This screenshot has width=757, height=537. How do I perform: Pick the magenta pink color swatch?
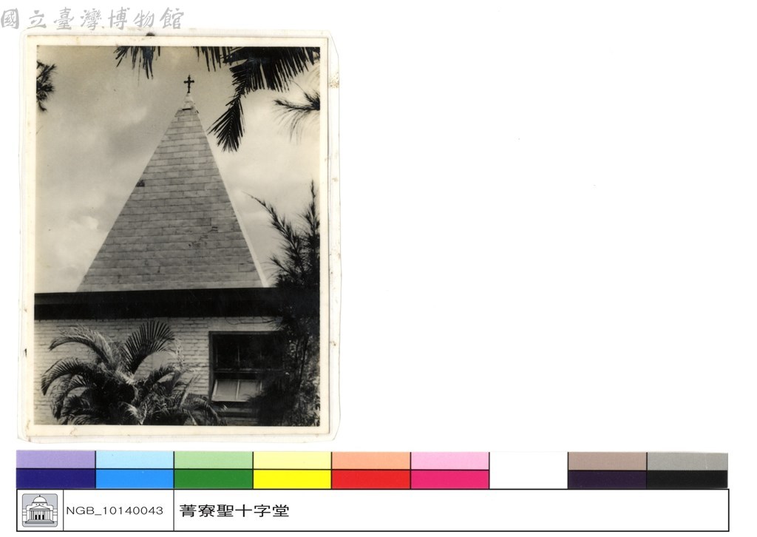click(x=449, y=479)
